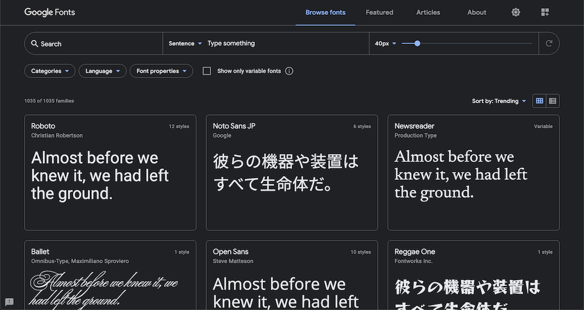Click '12 styles' label on Roboto
584x310 pixels.
coord(179,127)
